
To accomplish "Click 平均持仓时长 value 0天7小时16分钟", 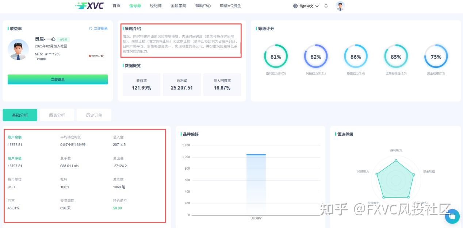I will (73, 145).
